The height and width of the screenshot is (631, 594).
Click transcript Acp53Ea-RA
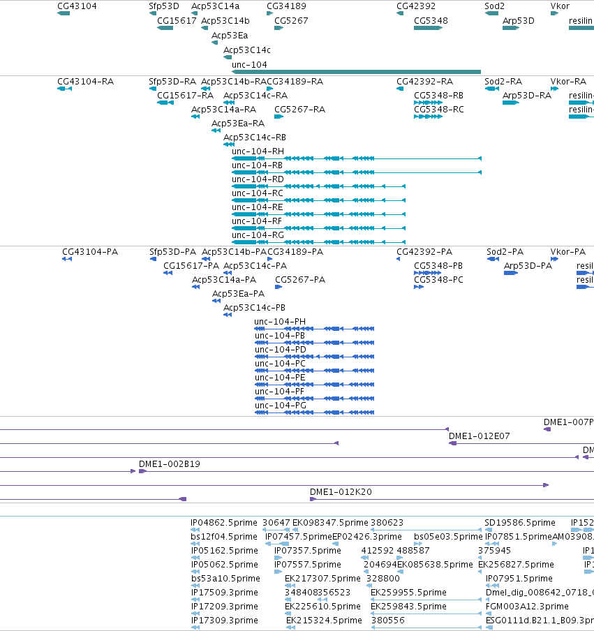point(216,131)
